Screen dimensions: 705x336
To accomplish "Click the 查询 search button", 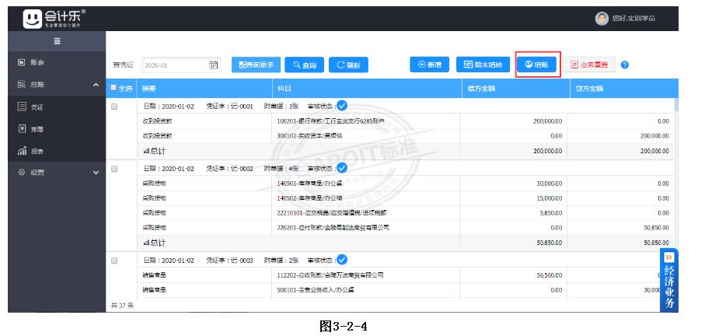I will click(x=305, y=65).
